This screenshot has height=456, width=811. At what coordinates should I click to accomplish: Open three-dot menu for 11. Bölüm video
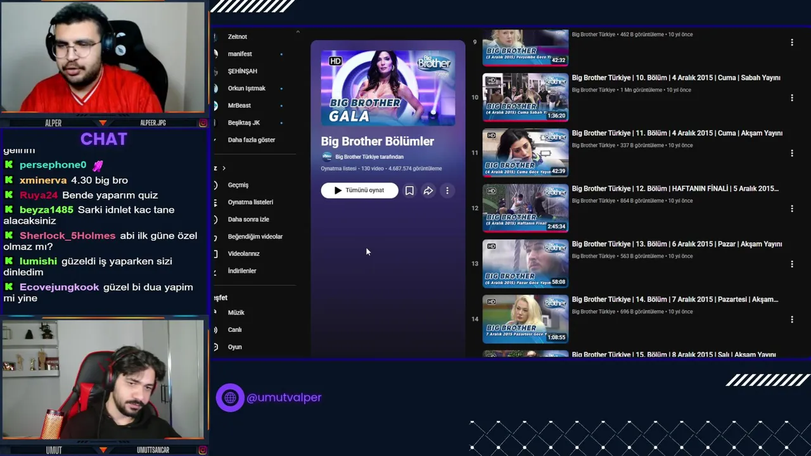pyautogui.click(x=791, y=153)
